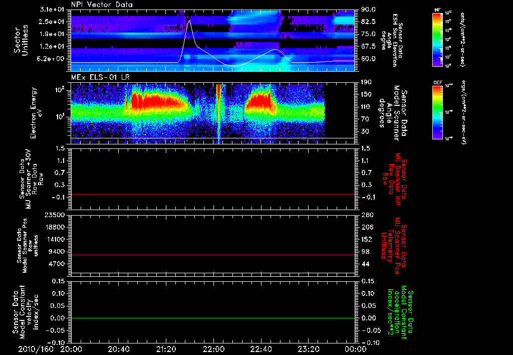
Task: Click the 23:20 time axis label
Action: click(x=309, y=348)
